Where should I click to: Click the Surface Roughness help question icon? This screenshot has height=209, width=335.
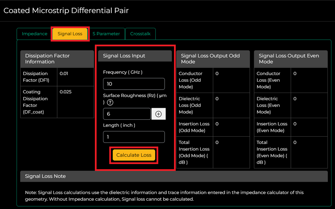(x=110, y=103)
